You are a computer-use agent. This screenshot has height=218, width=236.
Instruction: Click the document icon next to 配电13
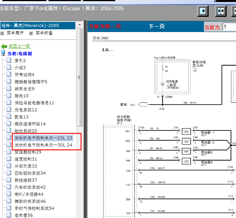tap(9, 116)
